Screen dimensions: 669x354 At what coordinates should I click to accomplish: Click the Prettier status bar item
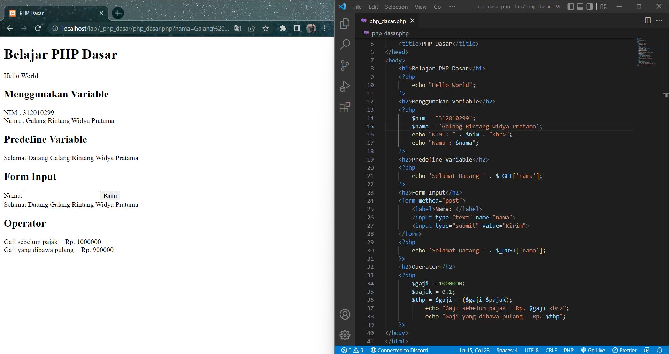(x=624, y=350)
